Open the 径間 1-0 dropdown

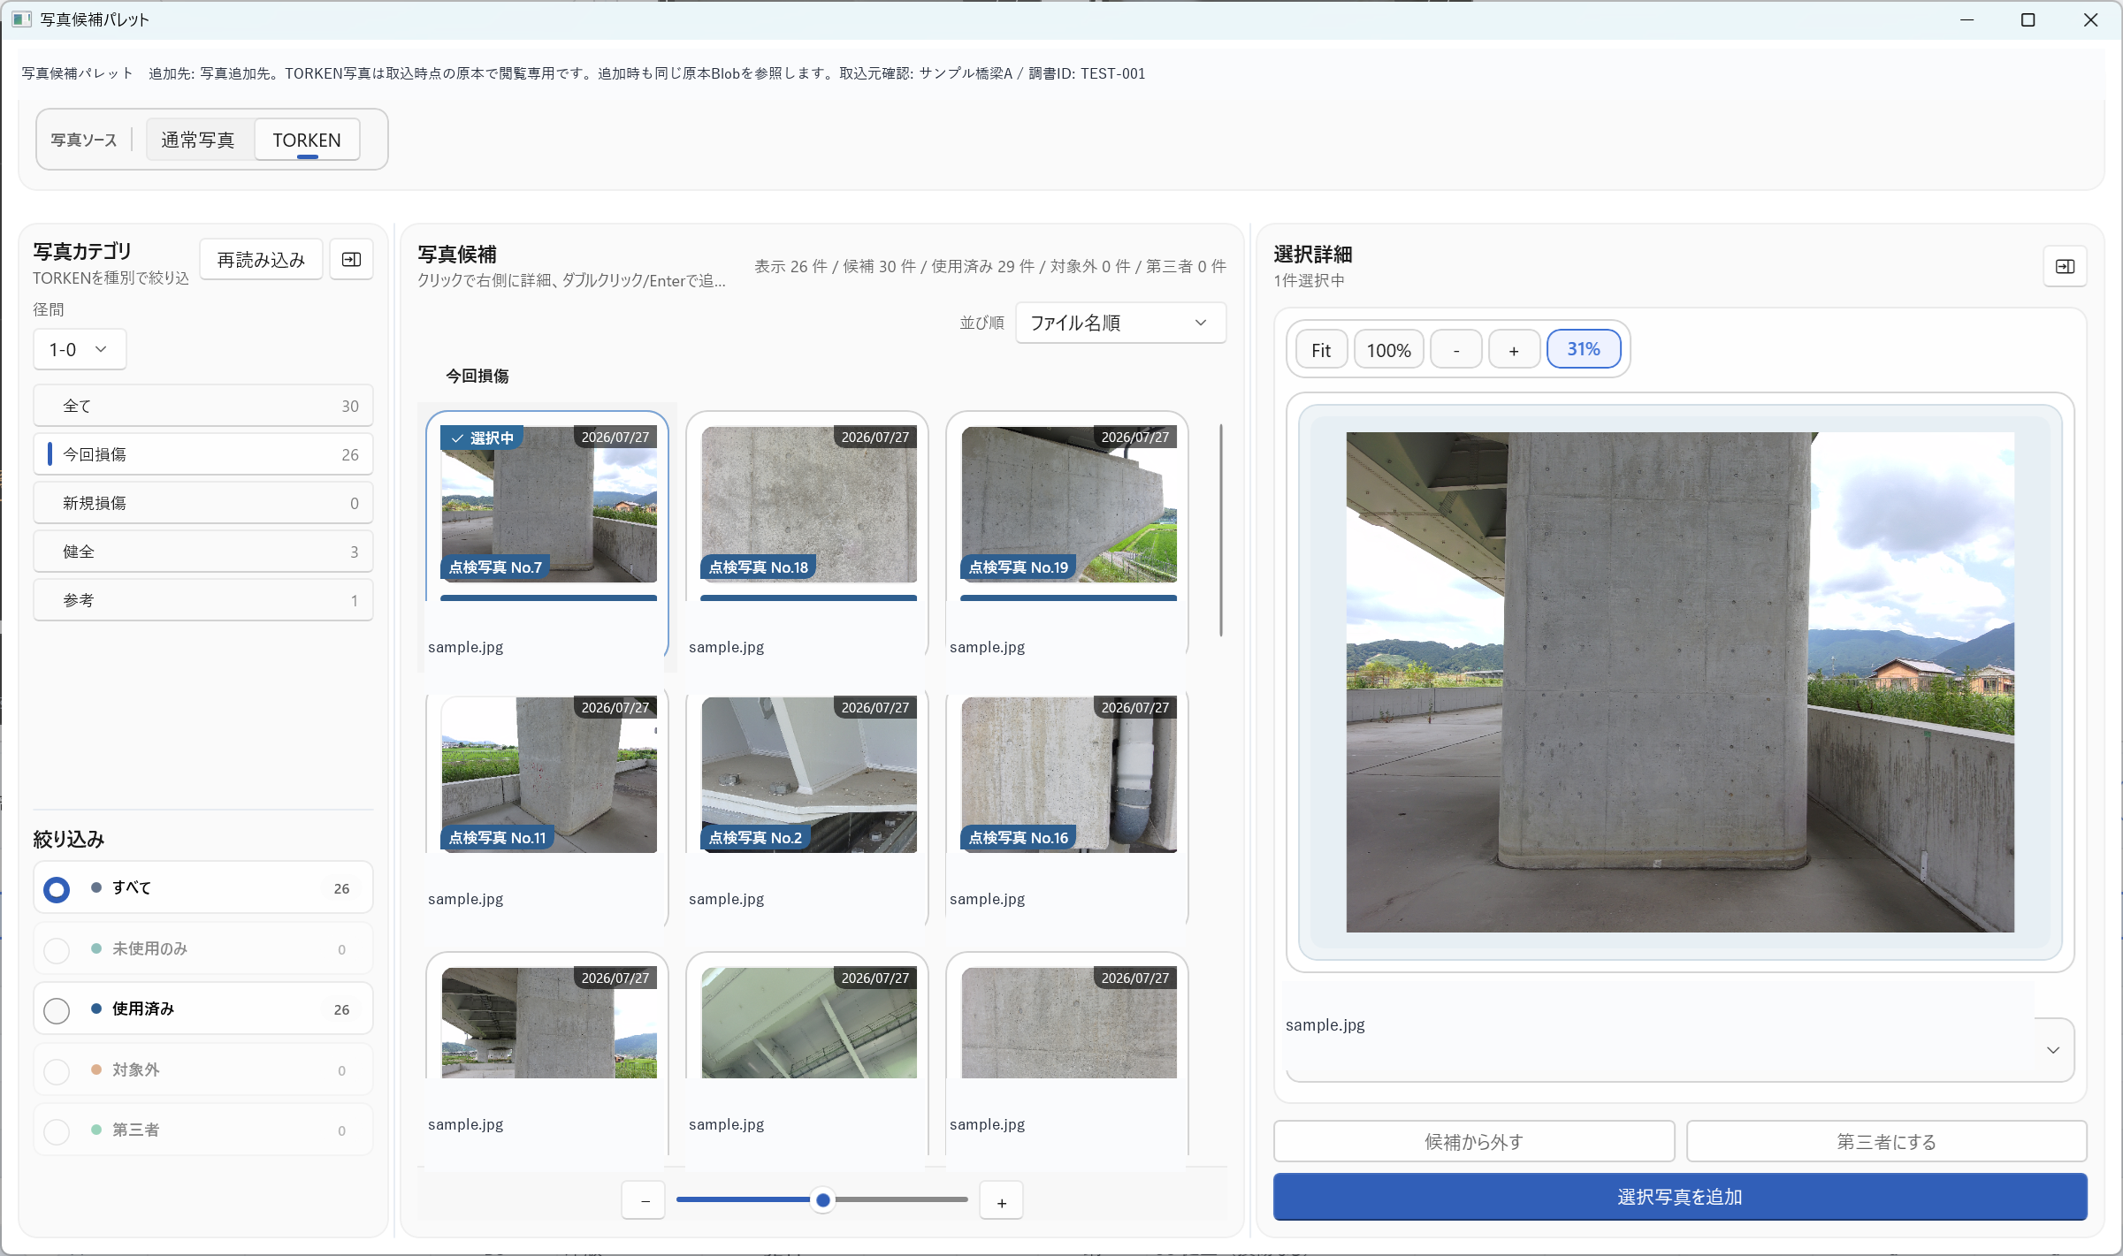point(80,349)
